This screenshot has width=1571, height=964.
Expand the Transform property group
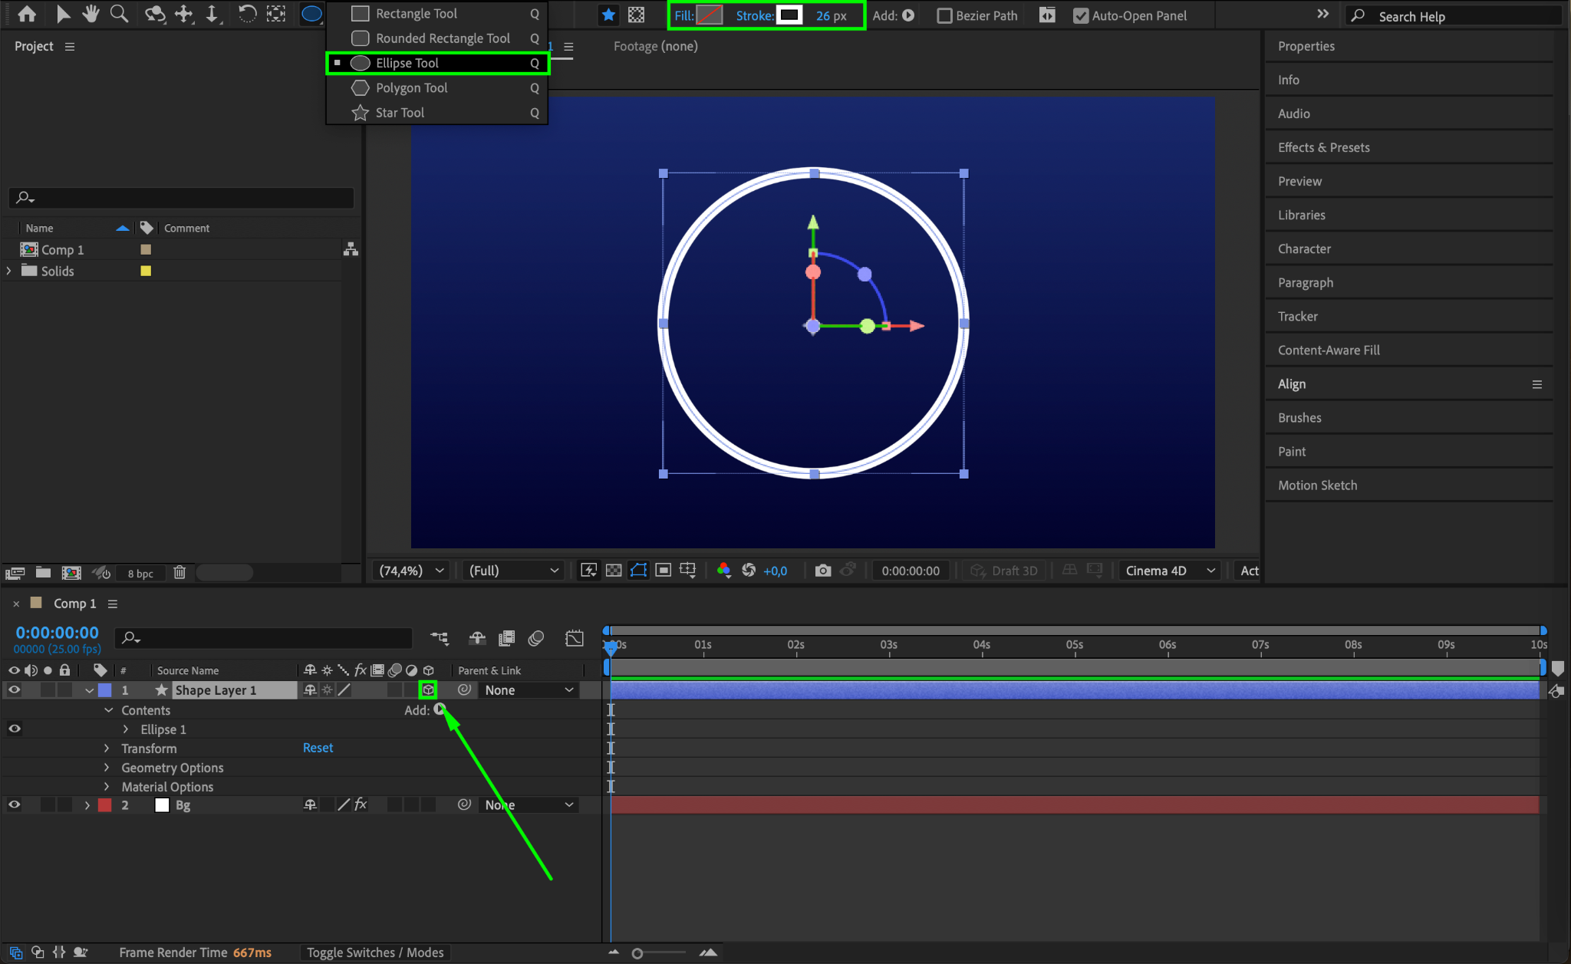(x=107, y=748)
